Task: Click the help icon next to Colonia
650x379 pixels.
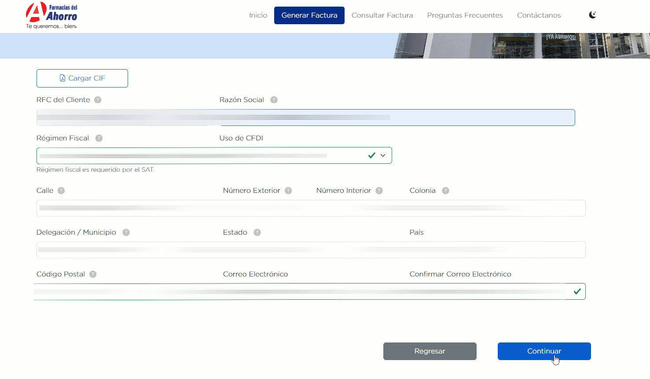Action: tap(445, 191)
